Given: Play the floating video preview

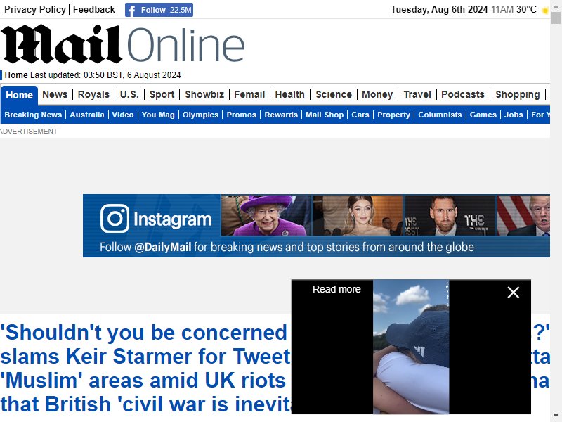Looking at the screenshot, I should click(411, 347).
